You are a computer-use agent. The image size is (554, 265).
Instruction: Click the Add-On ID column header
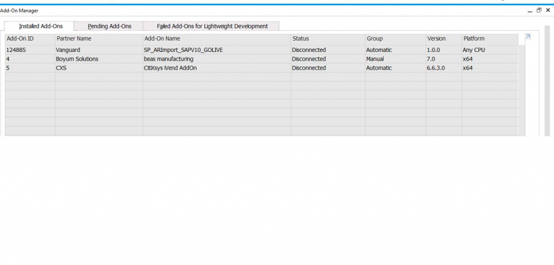[x=30, y=39]
